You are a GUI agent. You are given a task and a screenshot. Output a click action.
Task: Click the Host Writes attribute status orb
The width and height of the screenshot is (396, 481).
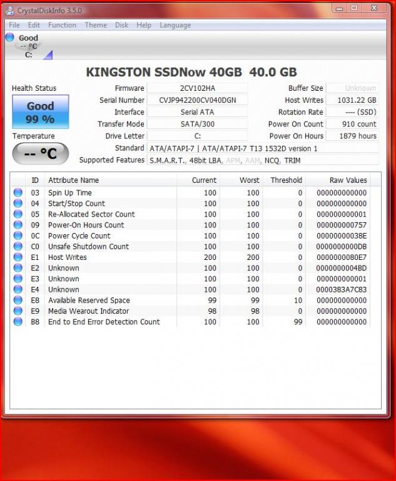click(18, 257)
